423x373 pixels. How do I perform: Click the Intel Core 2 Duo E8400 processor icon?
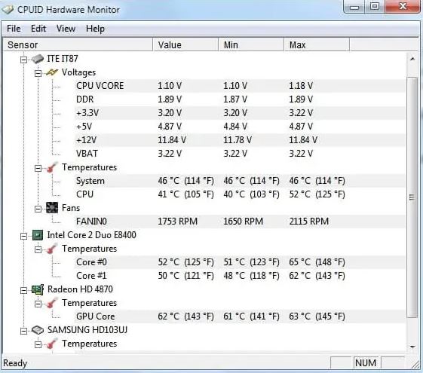38,235
